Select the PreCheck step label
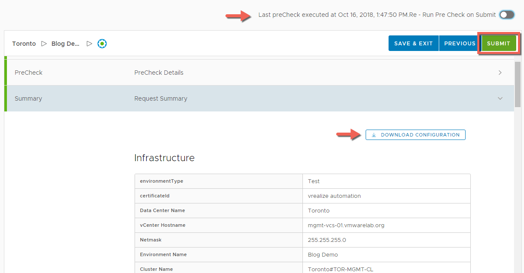This screenshot has width=524, height=273. [29, 73]
